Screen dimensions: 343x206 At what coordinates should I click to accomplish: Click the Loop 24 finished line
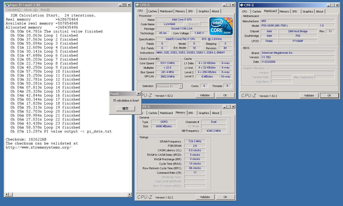pyautogui.click(x=45, y=127)
